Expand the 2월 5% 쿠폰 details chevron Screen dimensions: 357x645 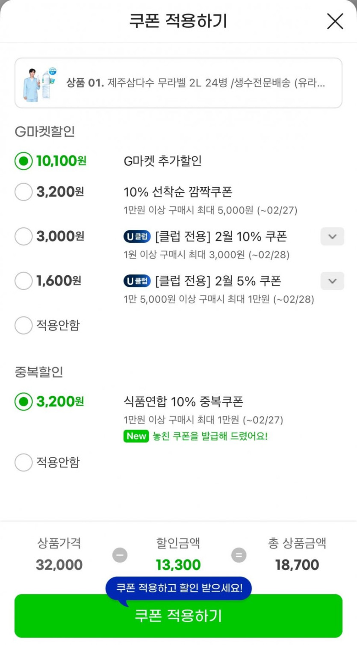(x=332, y=281)
